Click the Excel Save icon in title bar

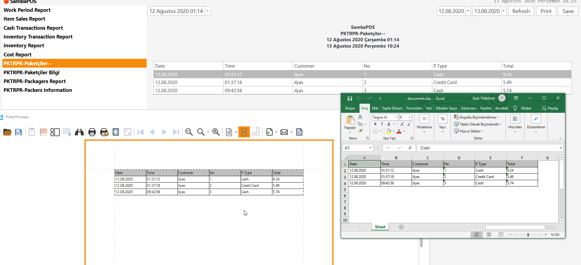pyautogui.click(x=350, y=99)
